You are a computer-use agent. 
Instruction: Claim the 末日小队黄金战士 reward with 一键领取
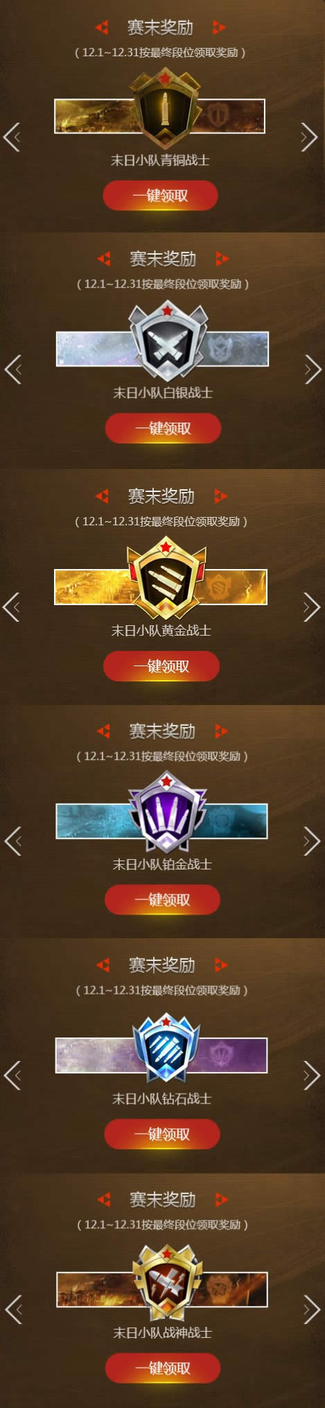(161, 666)
